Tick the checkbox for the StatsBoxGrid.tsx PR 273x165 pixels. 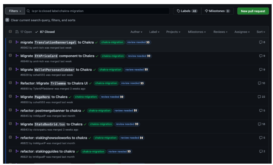pos(10,123)
